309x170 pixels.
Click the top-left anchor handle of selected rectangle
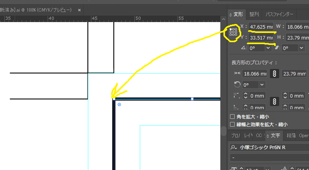pos(114,99)
